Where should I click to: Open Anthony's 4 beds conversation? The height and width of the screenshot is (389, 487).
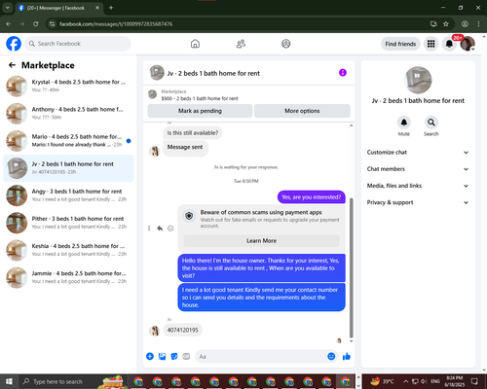(68, 114)
